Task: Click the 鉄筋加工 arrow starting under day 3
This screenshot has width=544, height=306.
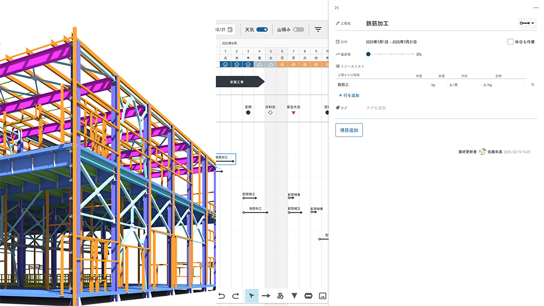Action: (256, 212)
